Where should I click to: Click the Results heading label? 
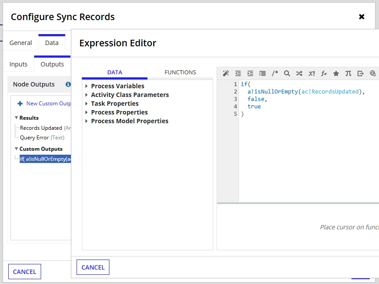pos(29,118)
